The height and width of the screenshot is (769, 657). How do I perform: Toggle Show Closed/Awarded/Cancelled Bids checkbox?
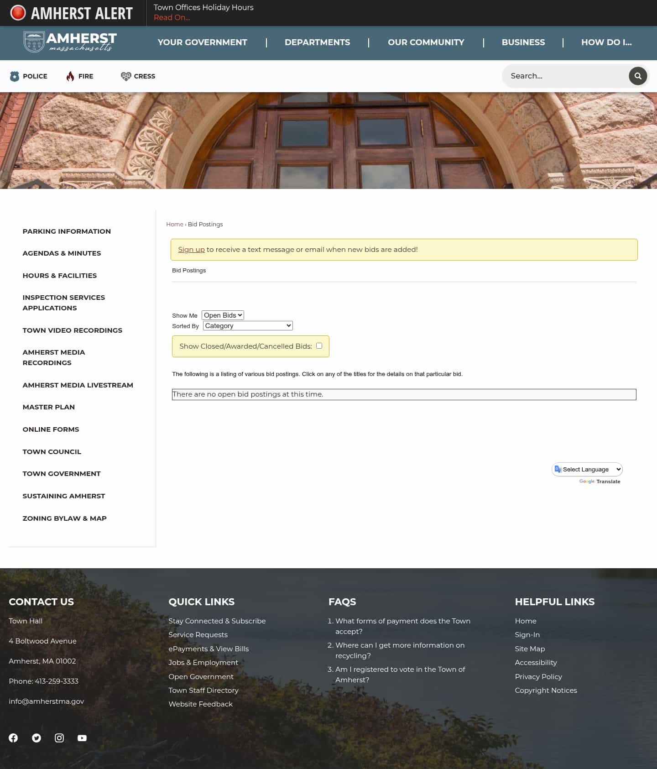[x=319, y=345]
